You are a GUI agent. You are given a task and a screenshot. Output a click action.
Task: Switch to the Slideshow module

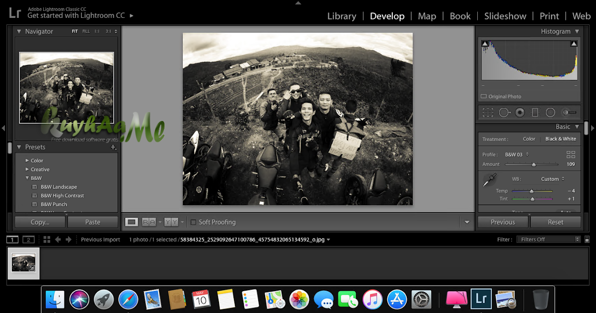[x=505, y=16]
